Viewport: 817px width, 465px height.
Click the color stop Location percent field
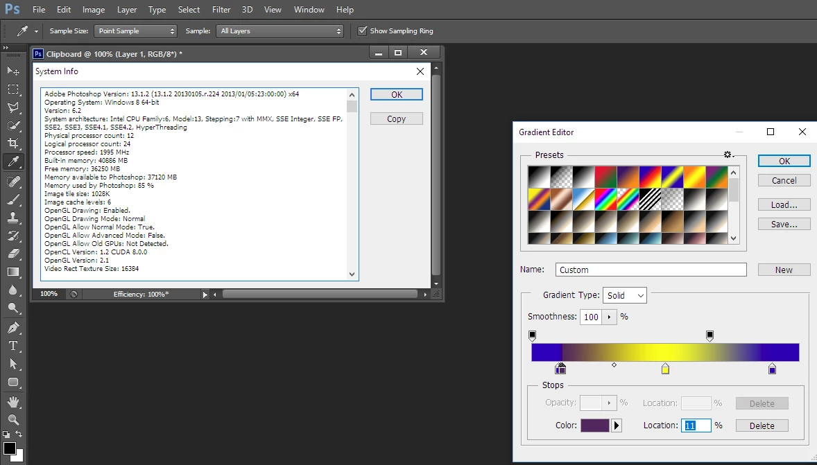pyautogui.click(x=696, y=425)
